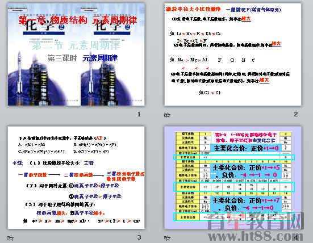Select slide 4 thumbnail with valence table
313x243 pixels.
pos(232,178)
